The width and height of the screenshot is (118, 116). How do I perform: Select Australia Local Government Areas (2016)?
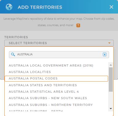pyautogui.click(x=51, y=66)
